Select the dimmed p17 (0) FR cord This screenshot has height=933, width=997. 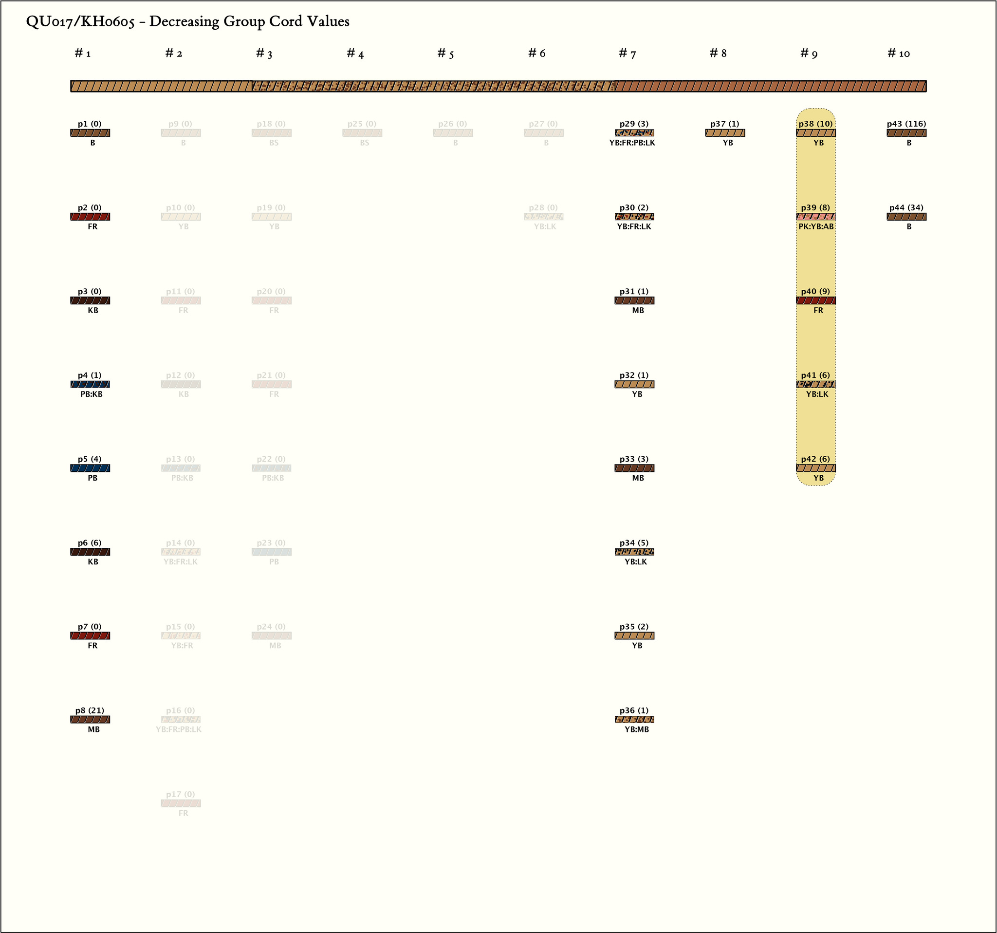tap(181, 803)
